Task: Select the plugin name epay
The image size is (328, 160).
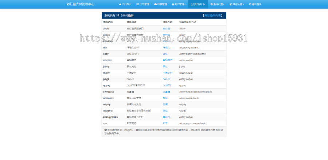Action: coord(106,54)
